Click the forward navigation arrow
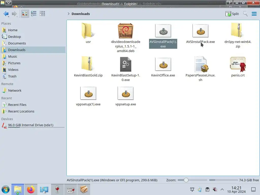Screen dimensions: 260x195 click(14, 14)
